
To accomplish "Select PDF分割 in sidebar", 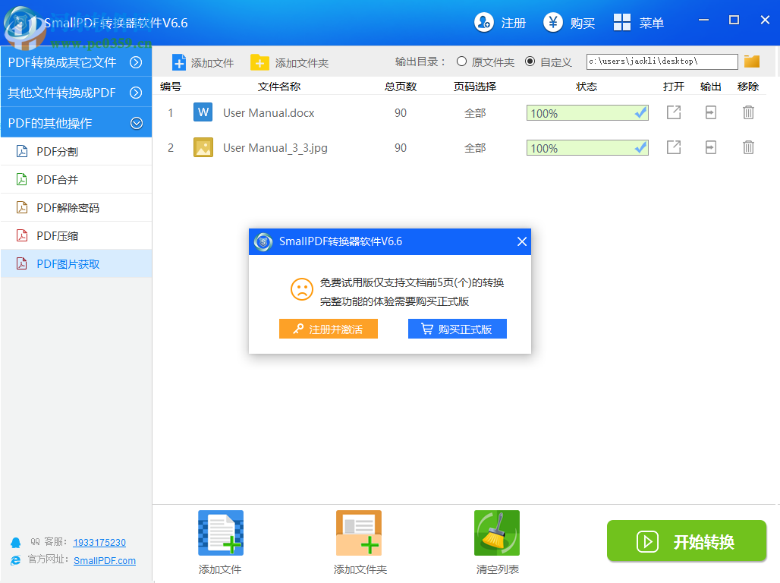I will pyautogui.click(x=76, y=151).
